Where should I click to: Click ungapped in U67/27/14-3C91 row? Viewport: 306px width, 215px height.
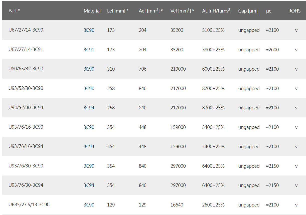coord(249,50)
